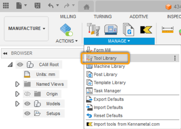Select Models in browser tree
The width and height of the screenshot is (181, 129).
(53, 104)
